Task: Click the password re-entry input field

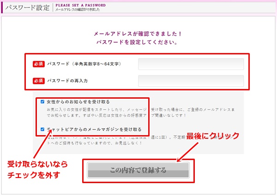Action: [x=191, y=81]
